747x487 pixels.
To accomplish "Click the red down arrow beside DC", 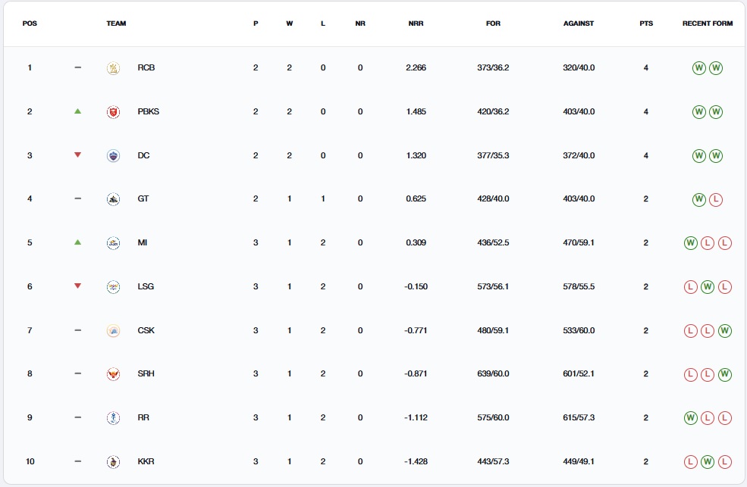I will pos(77,155).
